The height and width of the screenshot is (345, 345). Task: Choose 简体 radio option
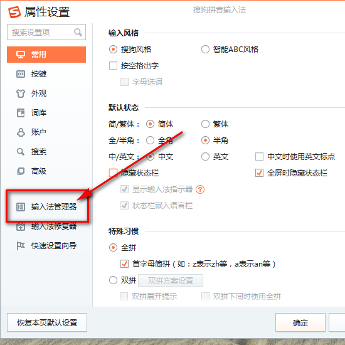(x=150, y=124)
